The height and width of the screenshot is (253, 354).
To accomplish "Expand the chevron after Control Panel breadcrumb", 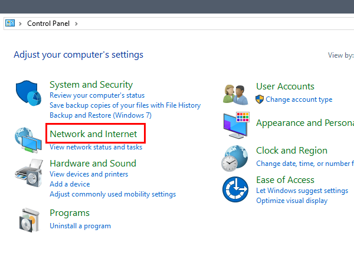I will click(x=76, y=24).
